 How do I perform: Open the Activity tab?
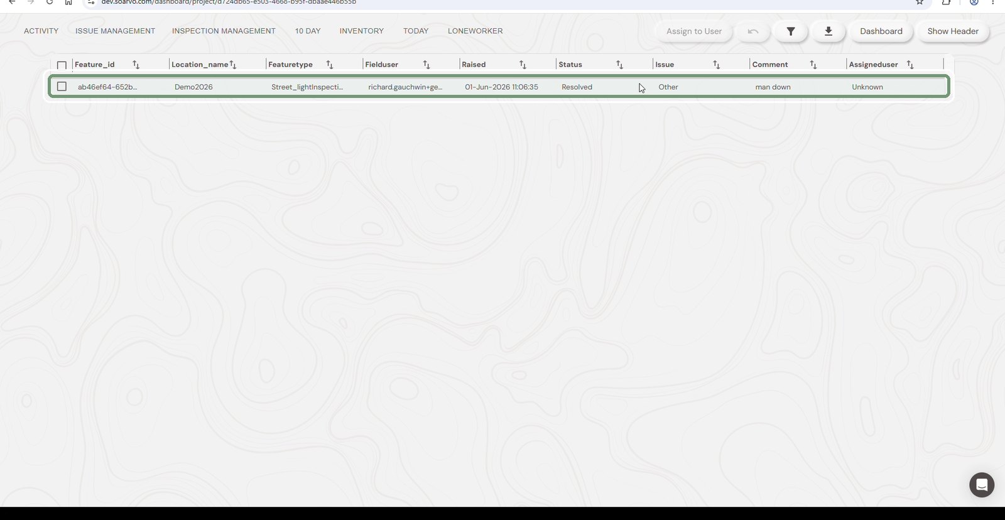click(41, 31)
